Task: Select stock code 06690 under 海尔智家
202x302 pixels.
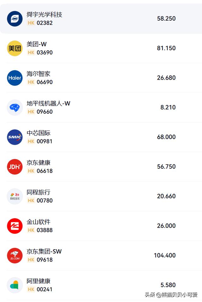Action: [45, 82]
